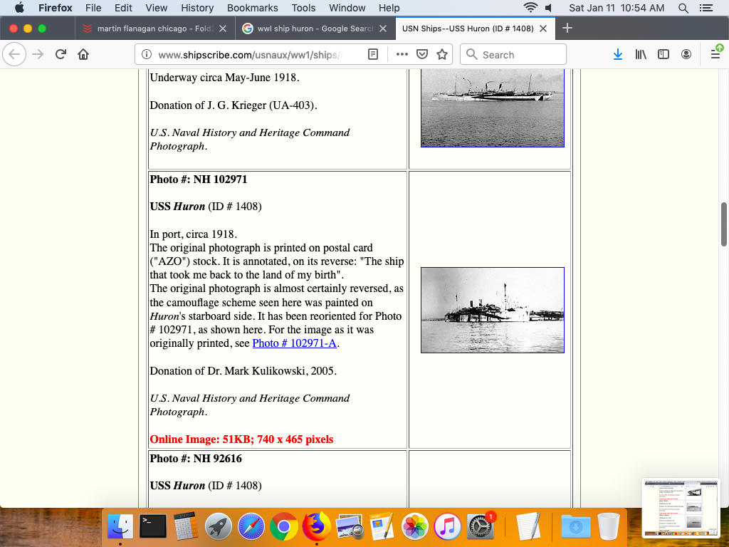The height and width of the screenshot is (547, 729).
Task: Open the Firefox account icon
Action: (686, 55)
